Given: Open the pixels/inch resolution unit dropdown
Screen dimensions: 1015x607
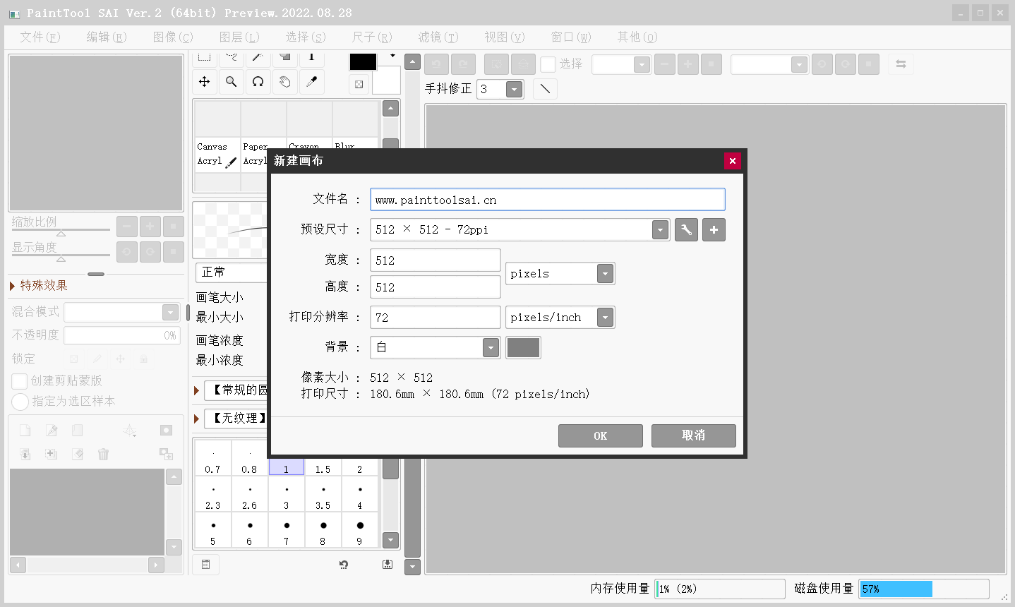Looking at the screenshot, I should click(605, 318).
